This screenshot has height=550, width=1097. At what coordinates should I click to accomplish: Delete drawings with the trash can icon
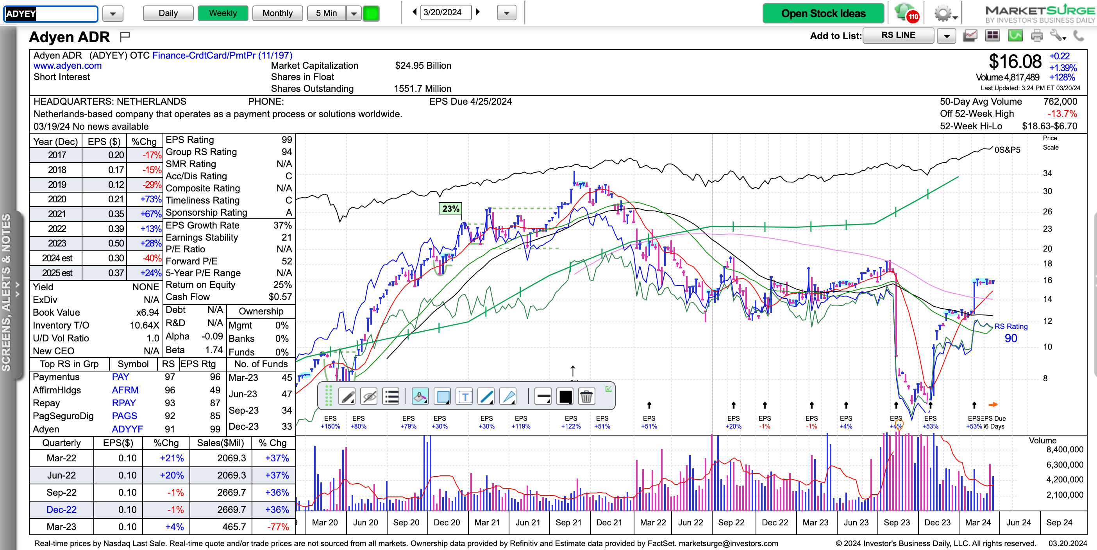point(586,397)
